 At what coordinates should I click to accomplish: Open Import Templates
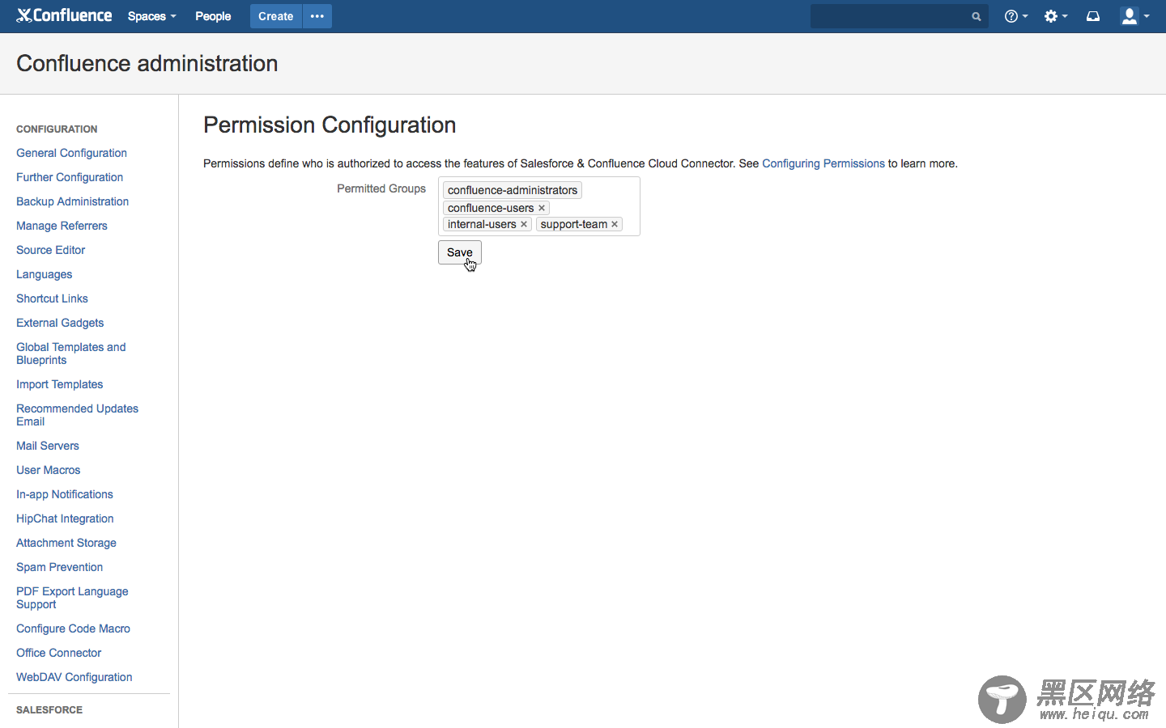click(59, 384)
